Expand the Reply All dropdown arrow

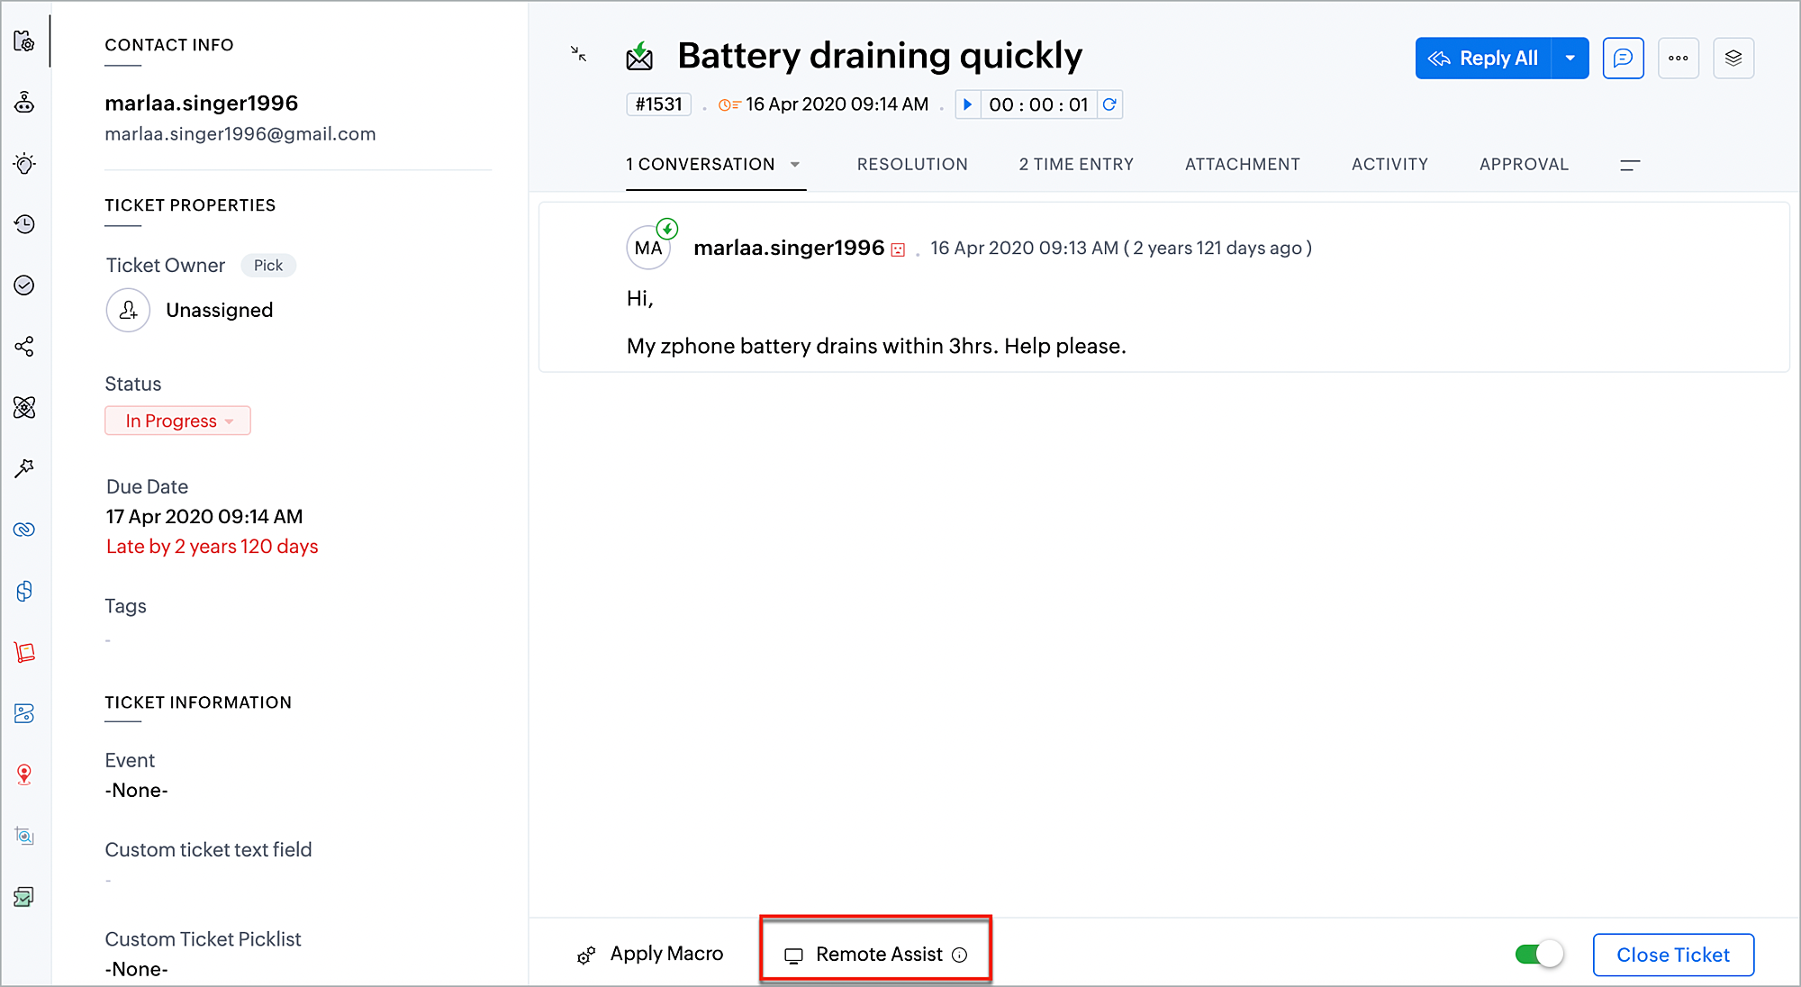[x=1570, y=59]
